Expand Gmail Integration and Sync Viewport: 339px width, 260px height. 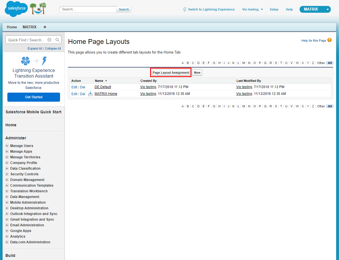[x=7, y=219]
